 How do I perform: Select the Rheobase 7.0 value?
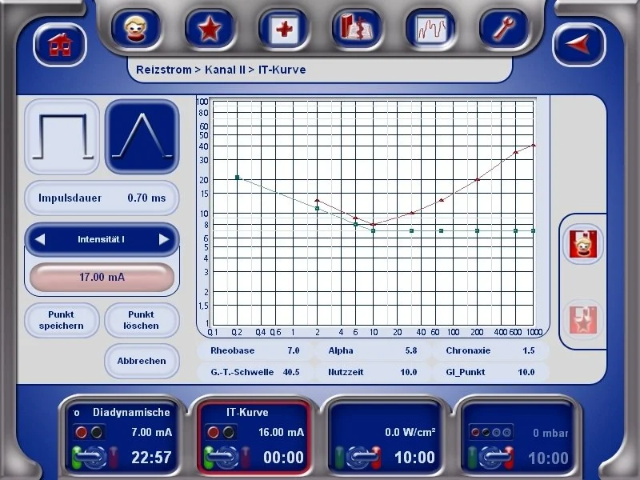coord(254,350)
